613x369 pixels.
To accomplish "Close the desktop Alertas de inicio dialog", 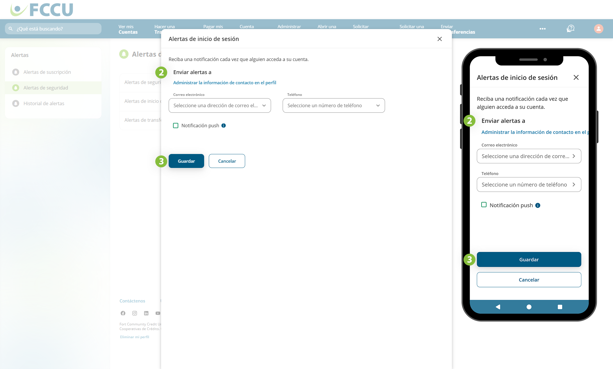I will pos(439,39).
